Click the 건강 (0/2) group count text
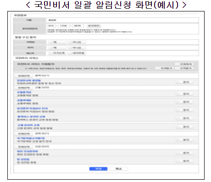 tap(42, 147)
